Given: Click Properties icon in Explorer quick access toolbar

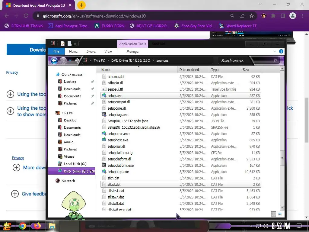Looking at the screenshot, I should click(63, 43).
